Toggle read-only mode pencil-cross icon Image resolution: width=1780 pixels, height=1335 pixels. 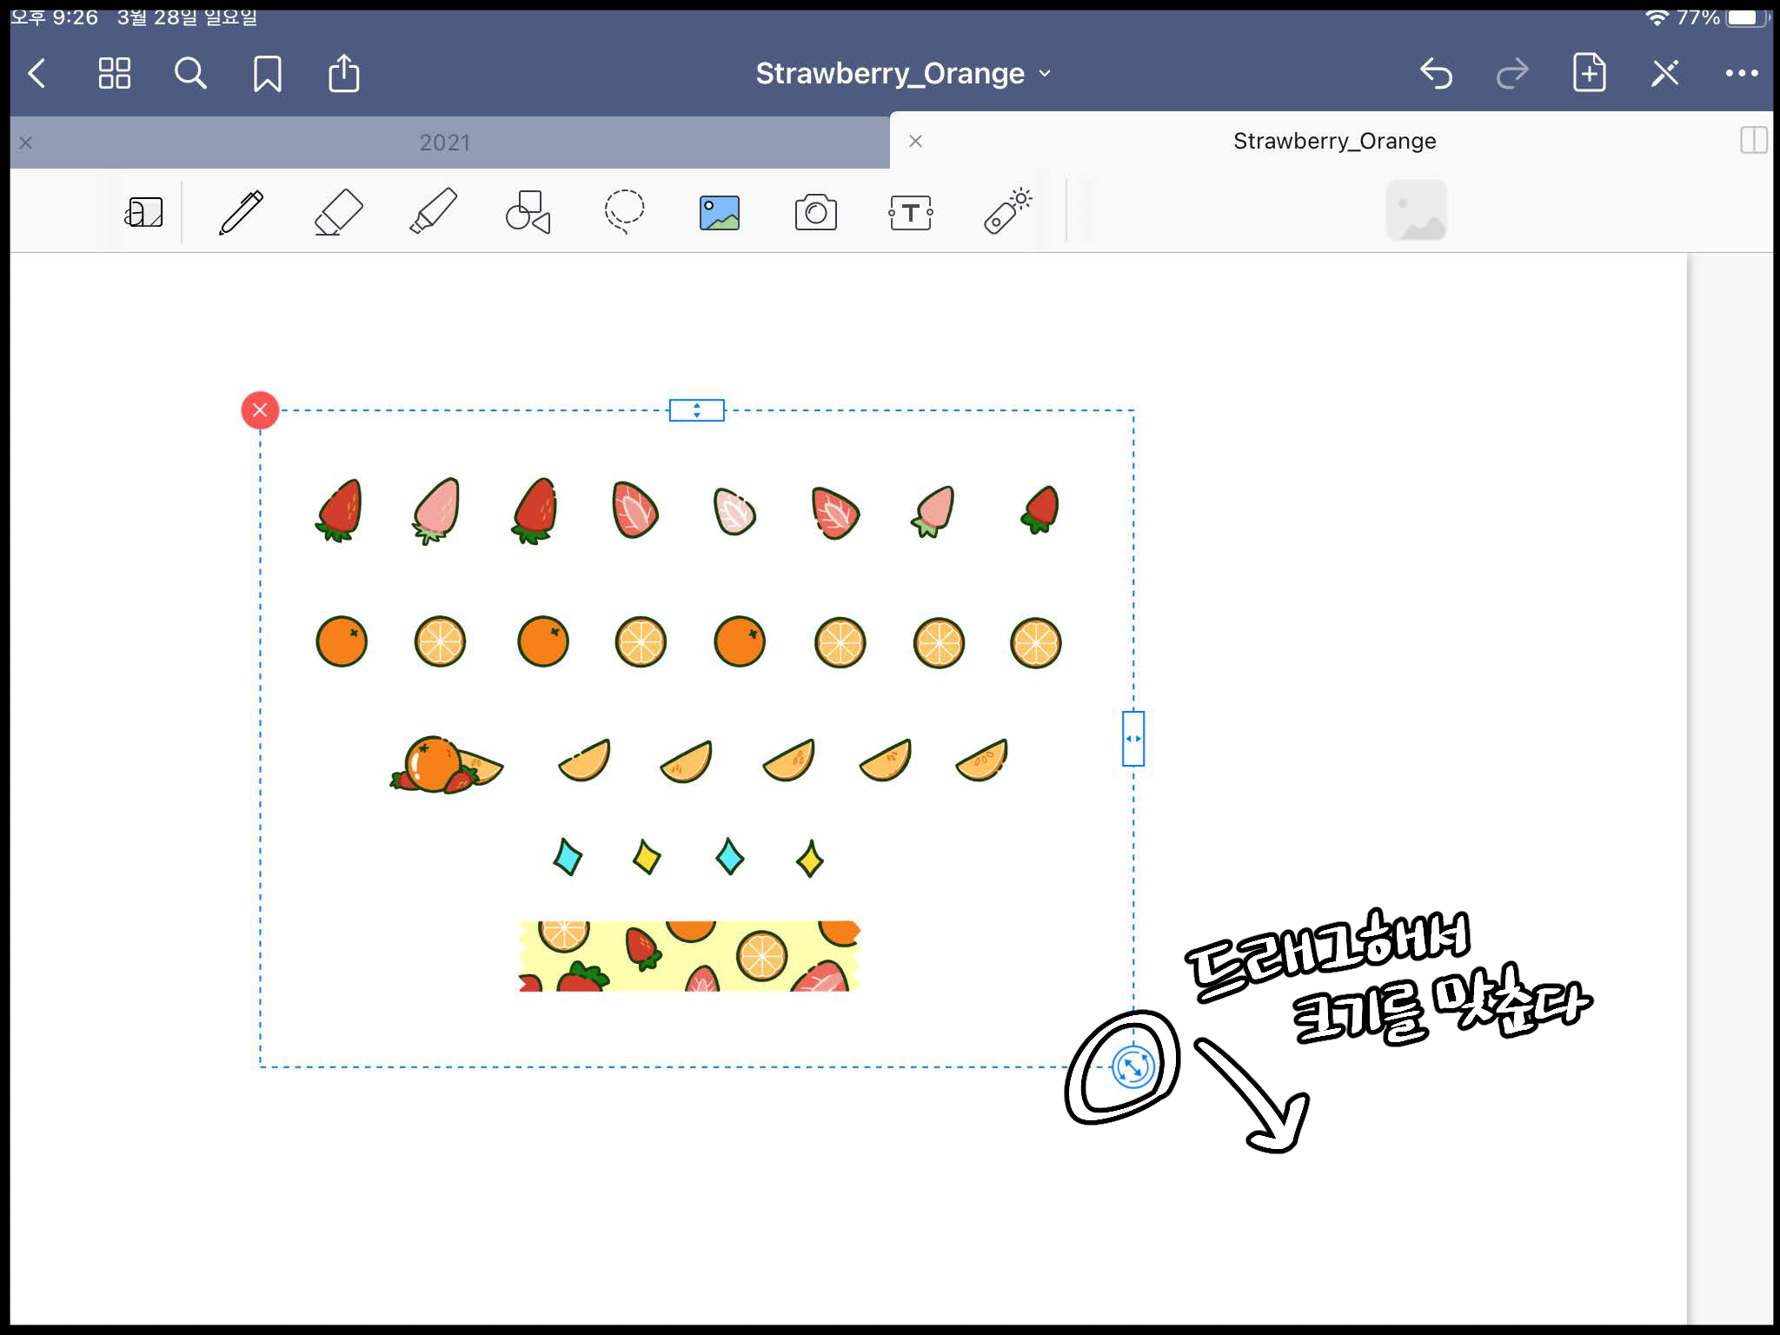(x=1664, y=73)
